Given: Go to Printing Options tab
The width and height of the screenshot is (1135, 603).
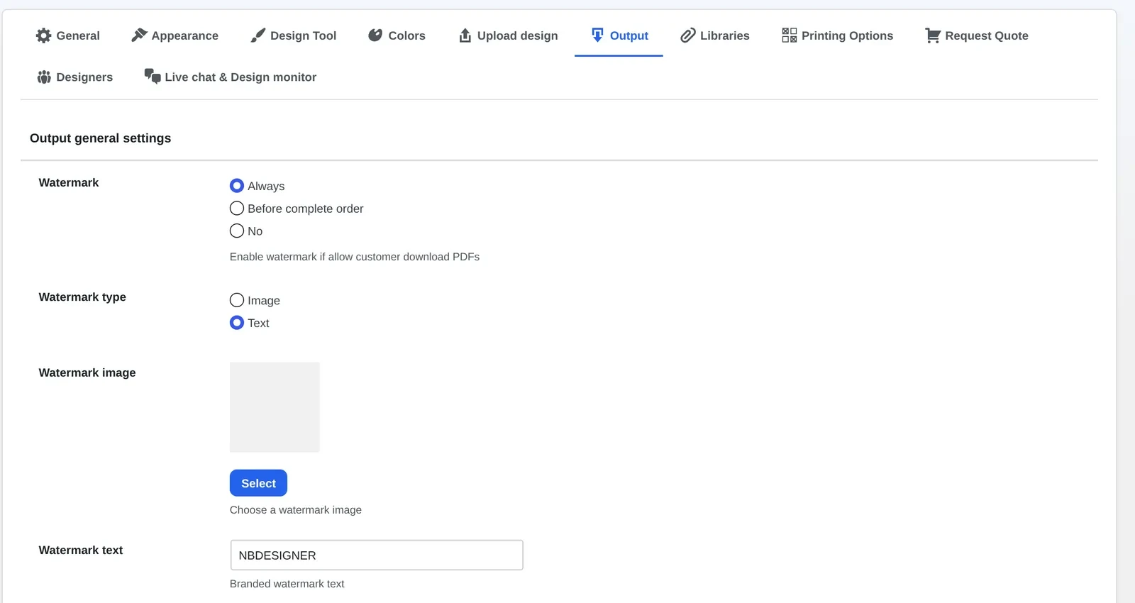Looking at the screenshot, I should (x=838, y=35).
